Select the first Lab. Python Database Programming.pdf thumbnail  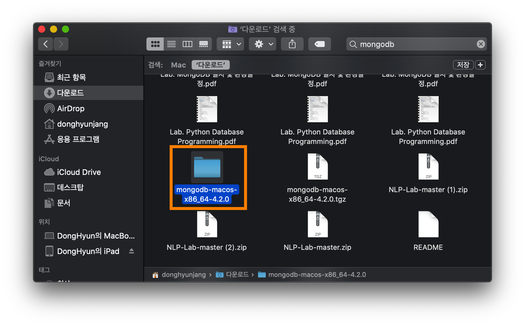(207, 109)
